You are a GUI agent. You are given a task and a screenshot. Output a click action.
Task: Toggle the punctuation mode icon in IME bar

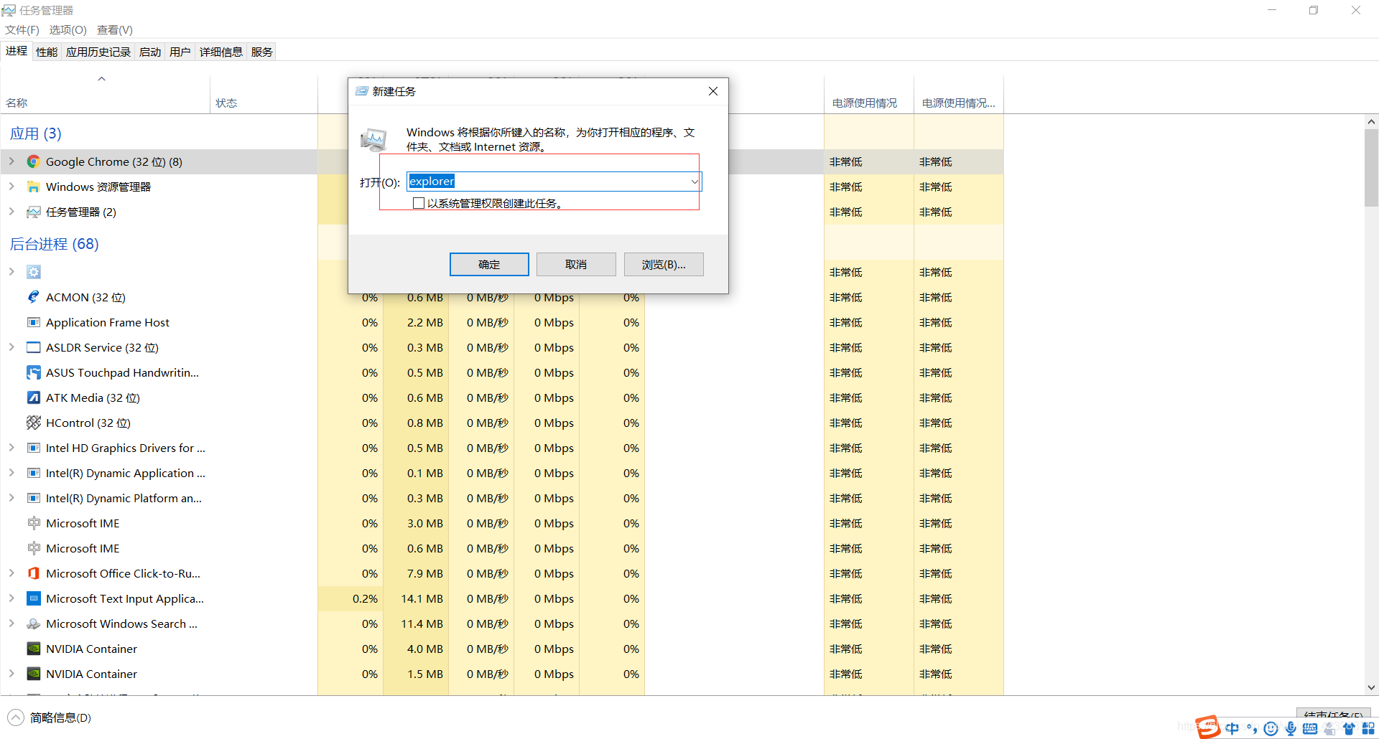click(1252, 728)
